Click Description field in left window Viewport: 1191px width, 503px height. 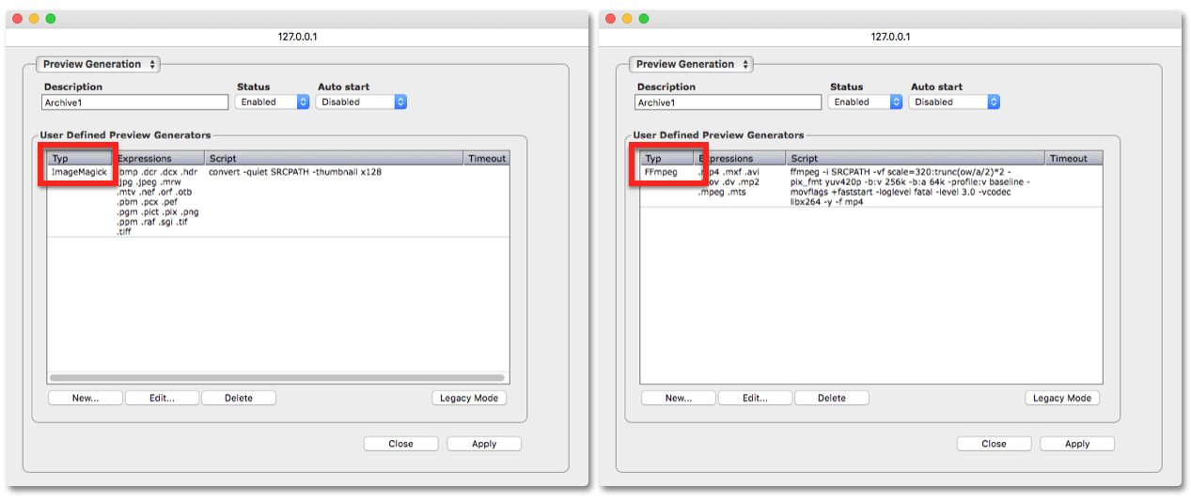coord(135,102)
